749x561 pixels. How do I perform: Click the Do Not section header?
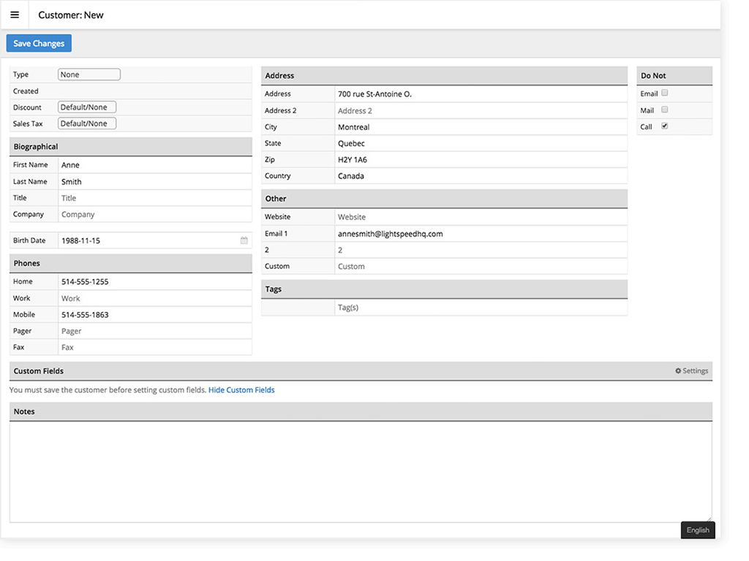(674, 75)
